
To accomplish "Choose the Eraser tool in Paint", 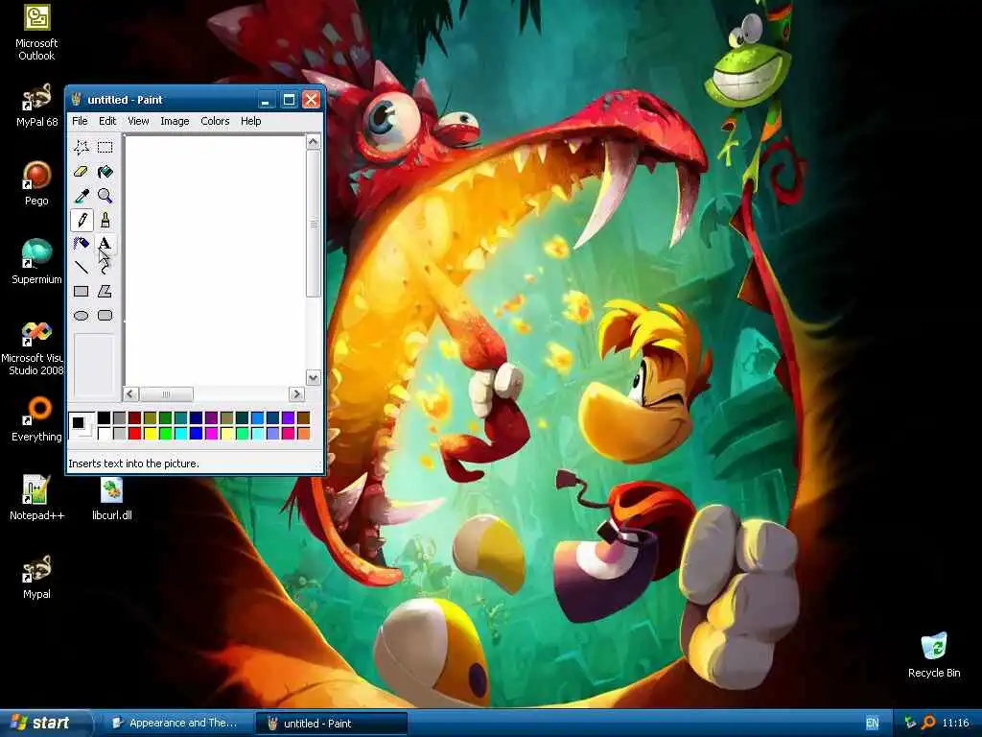I will (x=82, y=171).
